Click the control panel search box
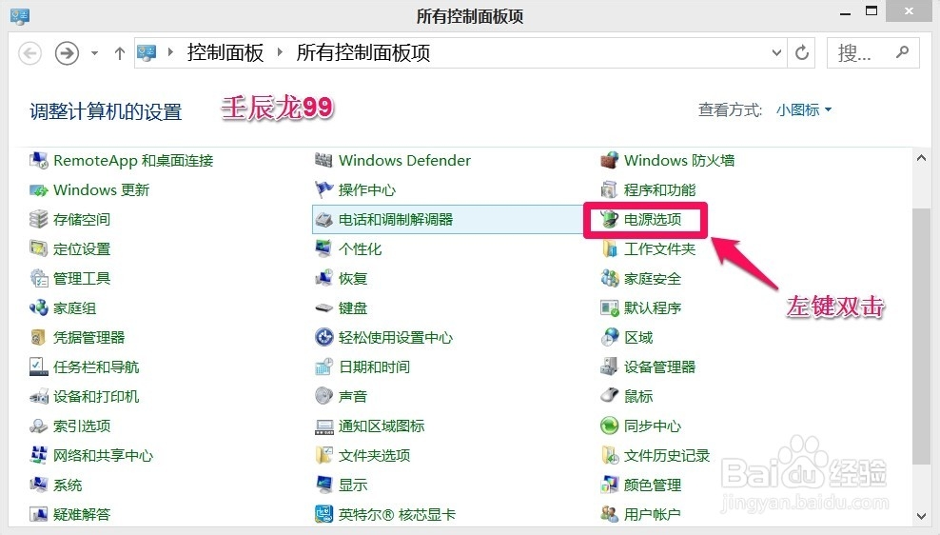Viewport: 940px width, 535px height. [x=872, y=52]
